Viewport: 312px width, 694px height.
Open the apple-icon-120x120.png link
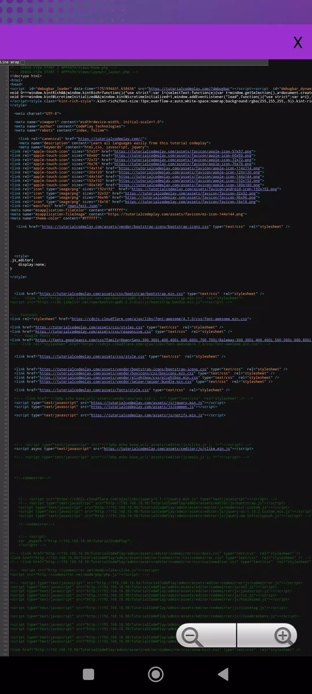tap(189, 172)
